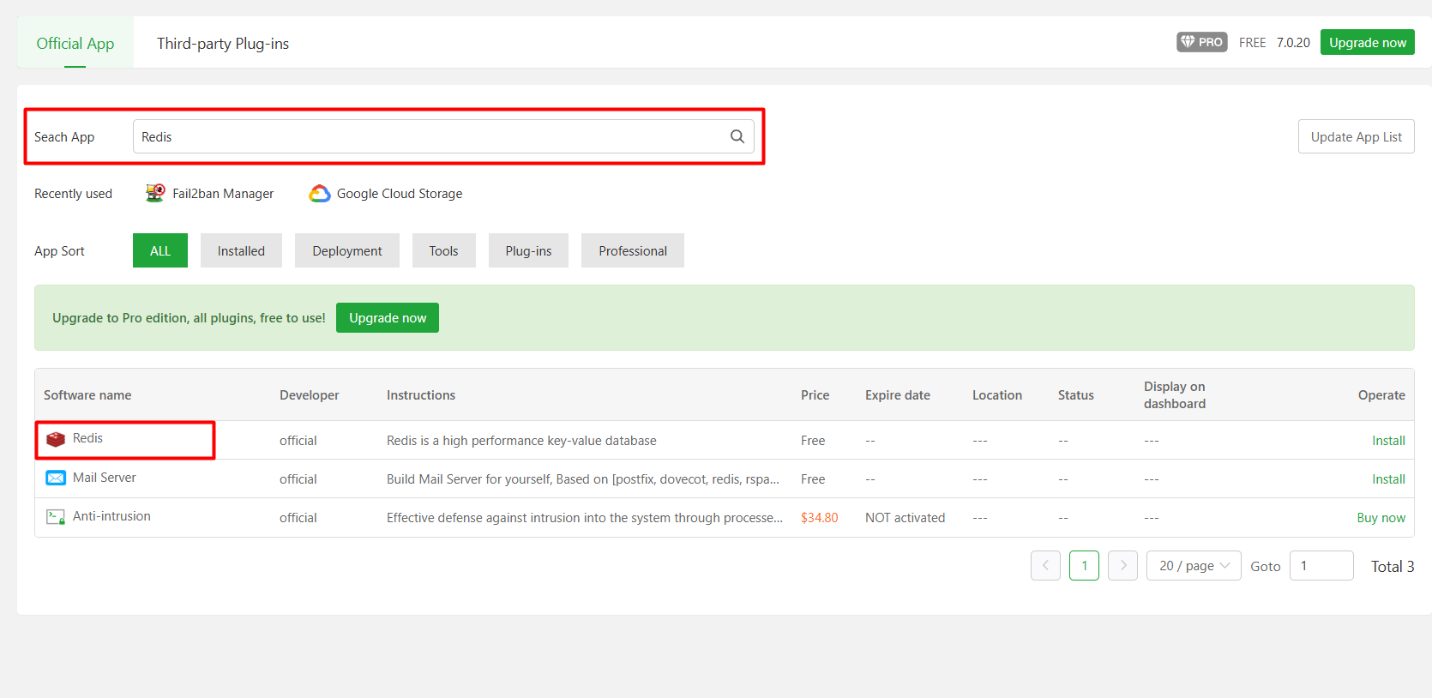Click the Mail Server software name
The width and height of the screenshot is (1432, 698).
point(105,478)
